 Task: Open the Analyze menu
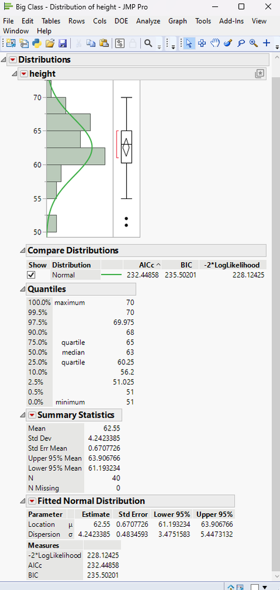click(149, 21)
